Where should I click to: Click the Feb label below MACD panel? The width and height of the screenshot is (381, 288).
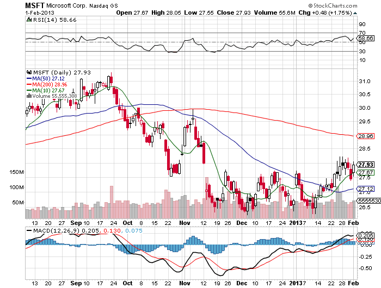coord(353,283)
